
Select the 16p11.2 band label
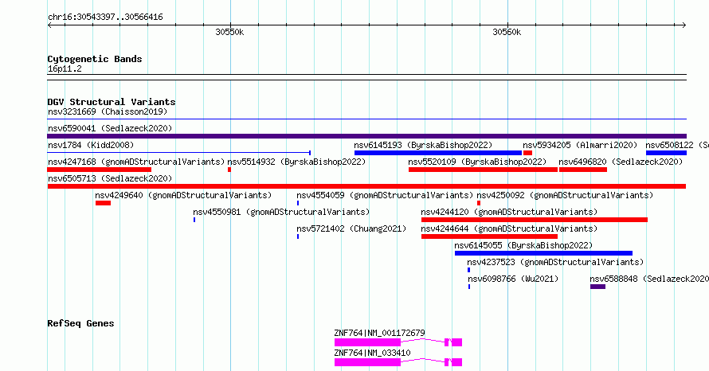65,68
